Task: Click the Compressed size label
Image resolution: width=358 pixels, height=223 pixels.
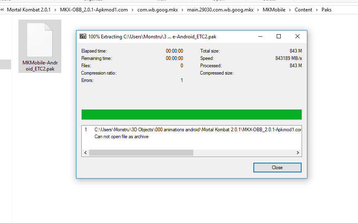Action: pyautogui.click(x=217, y=73)
